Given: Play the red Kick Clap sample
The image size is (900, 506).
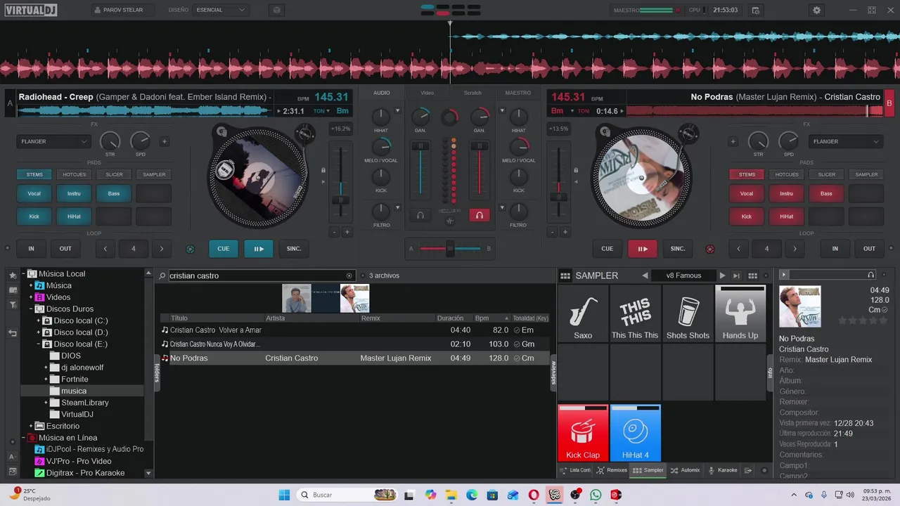Looking at the screenshot, I should coord(583,433).
